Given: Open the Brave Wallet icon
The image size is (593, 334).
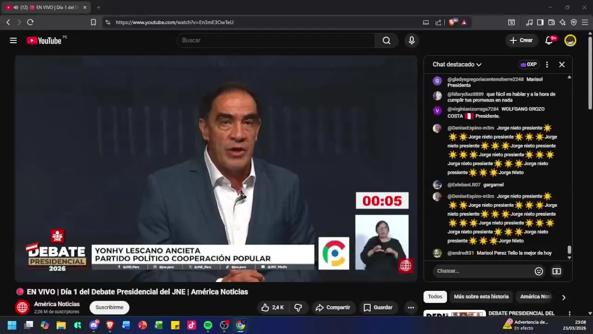Looking at the screenshot, I should coord(551,22).
